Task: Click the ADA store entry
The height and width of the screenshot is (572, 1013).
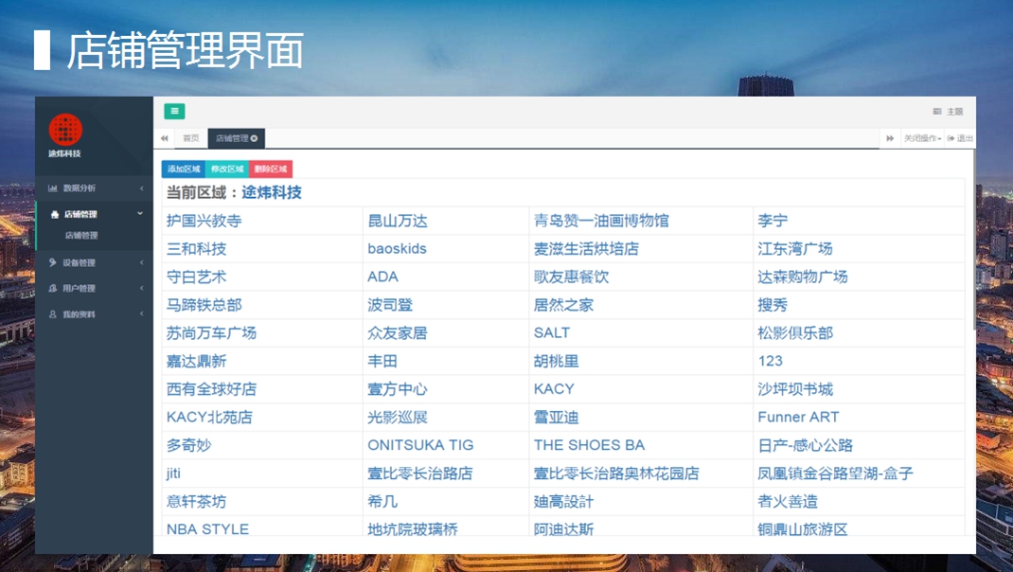Action: click(x=383, y=277)
